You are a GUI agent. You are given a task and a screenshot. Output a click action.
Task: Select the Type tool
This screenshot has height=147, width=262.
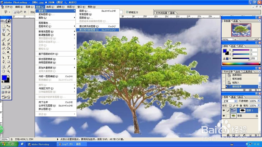(8, 58)
